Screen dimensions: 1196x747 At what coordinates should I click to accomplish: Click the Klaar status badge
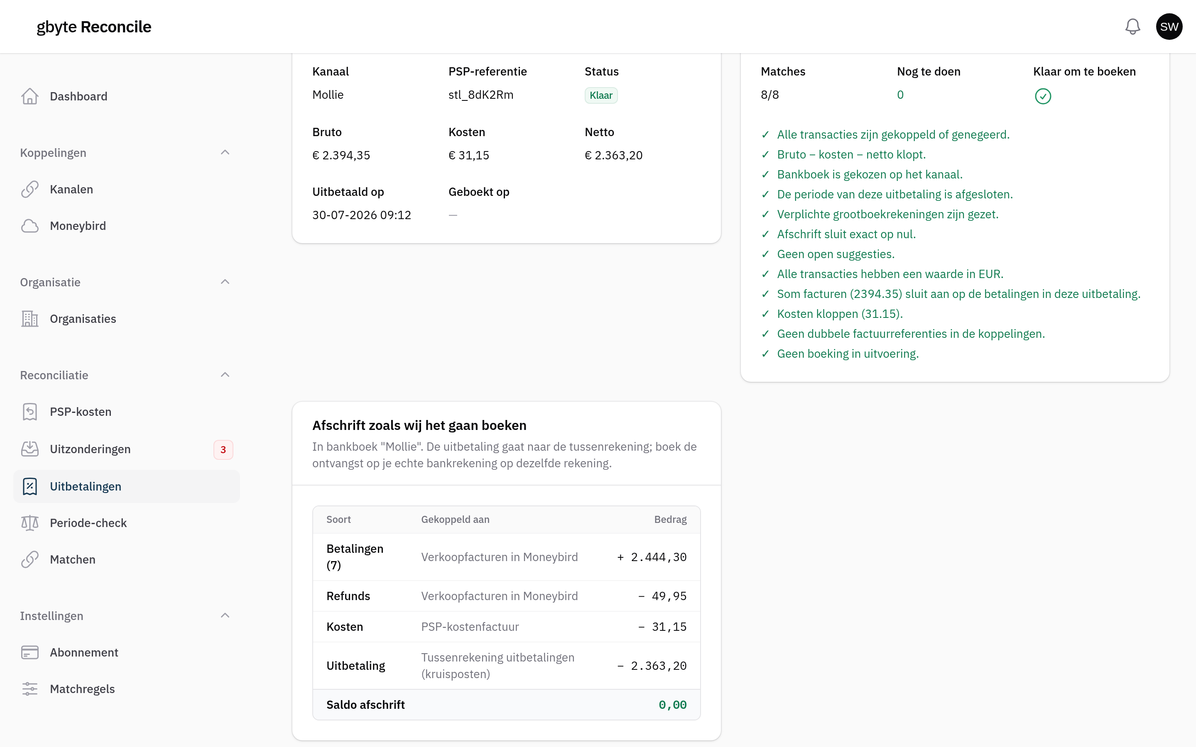(601, 95)
